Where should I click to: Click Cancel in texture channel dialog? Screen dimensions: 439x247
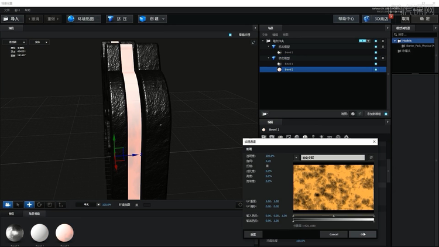pyautogui.click(x=334, y=234)
